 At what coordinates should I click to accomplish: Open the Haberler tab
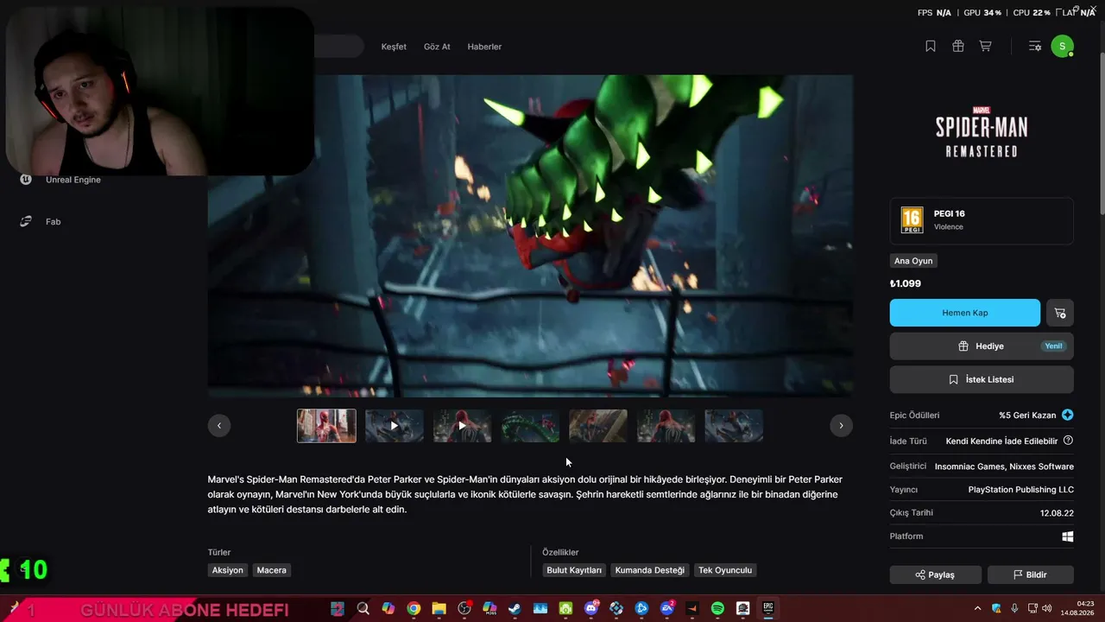coord(484,47)
